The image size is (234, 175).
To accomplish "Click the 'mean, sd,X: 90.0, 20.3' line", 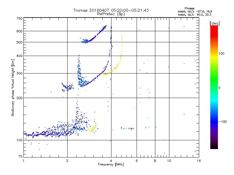I will click(195, 15).
